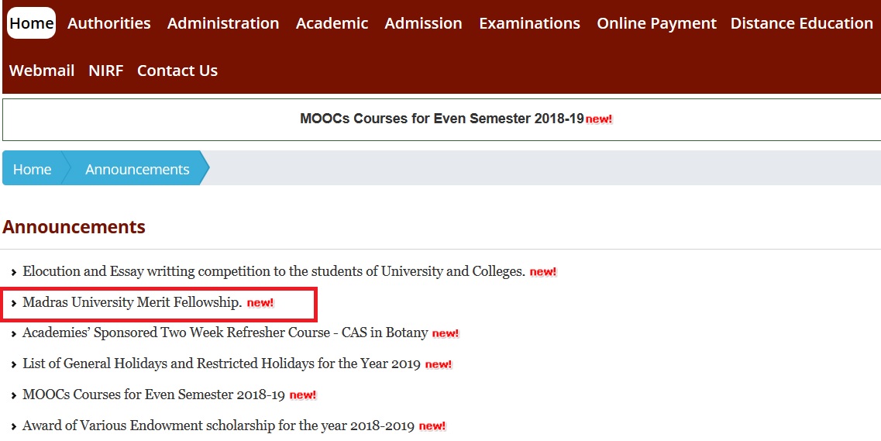Screen dimensions: 881x441
Task: Go to the NIRF page
Action: pyautogui.click(x=105, y=71)
